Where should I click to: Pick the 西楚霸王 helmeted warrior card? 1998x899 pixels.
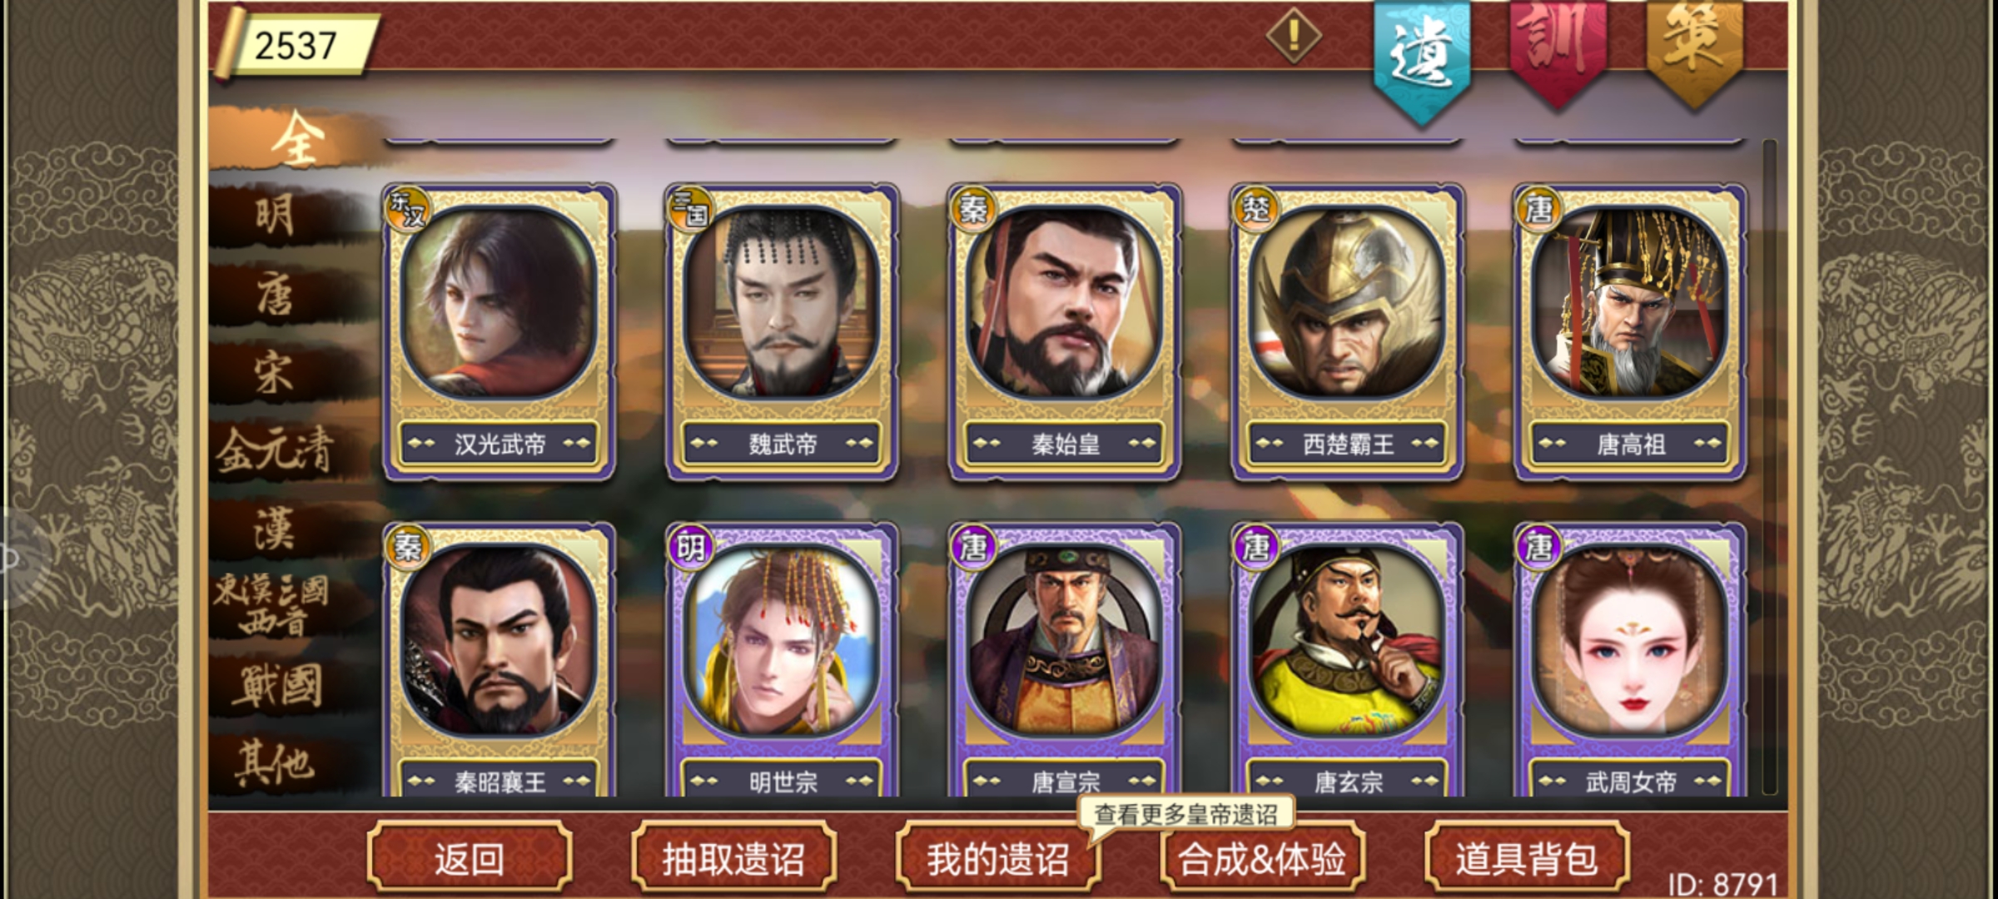tap(1348, 331)
